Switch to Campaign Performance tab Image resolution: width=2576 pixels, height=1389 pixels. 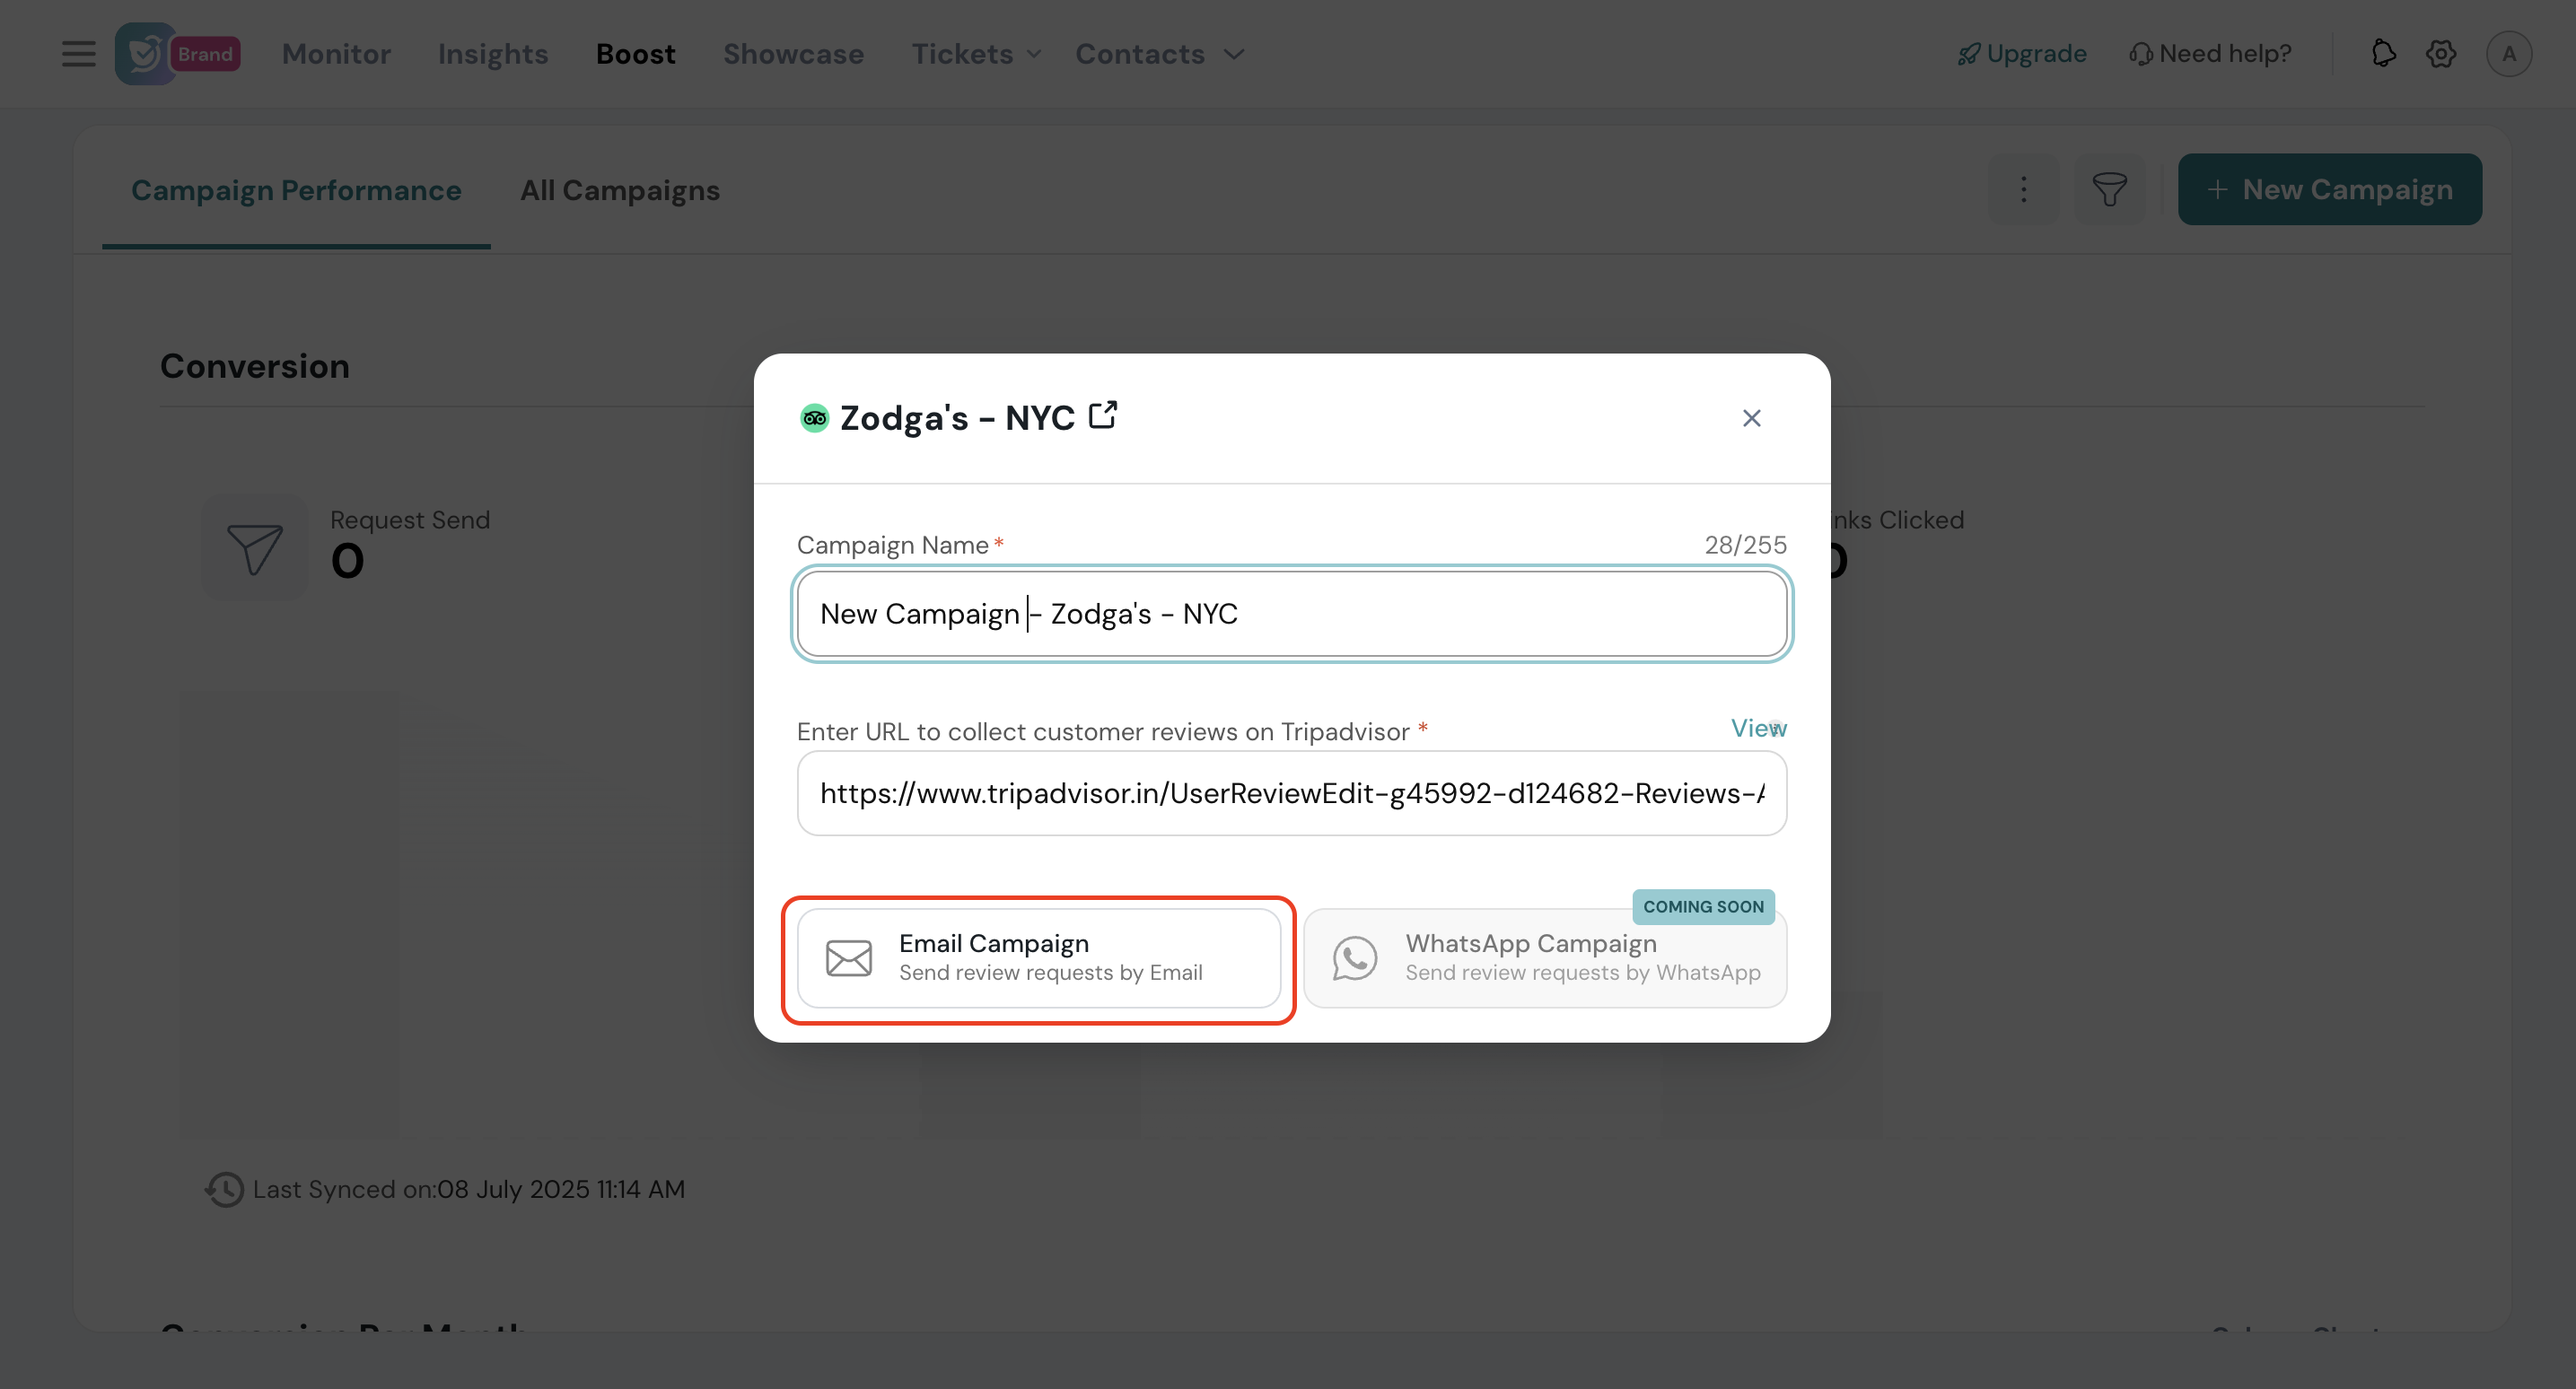(296, 190)
